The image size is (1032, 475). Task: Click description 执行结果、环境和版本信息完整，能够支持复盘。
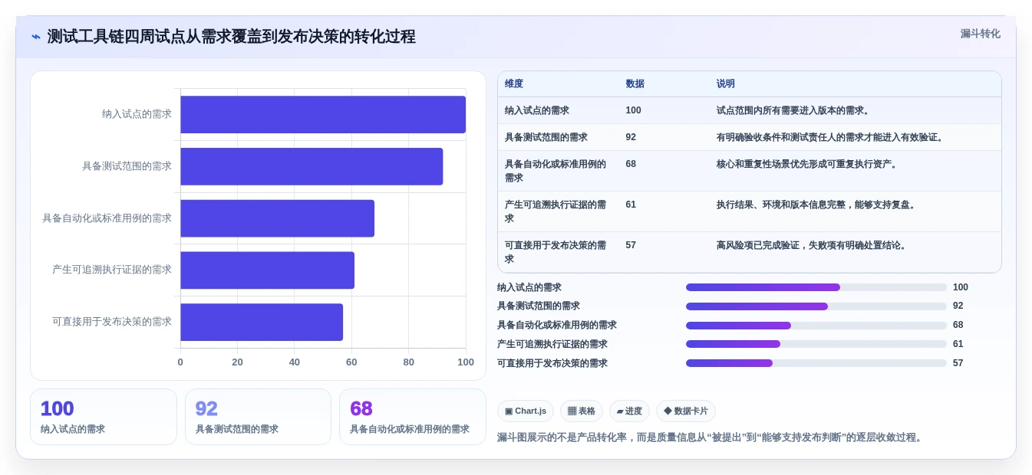coord(817,205)
